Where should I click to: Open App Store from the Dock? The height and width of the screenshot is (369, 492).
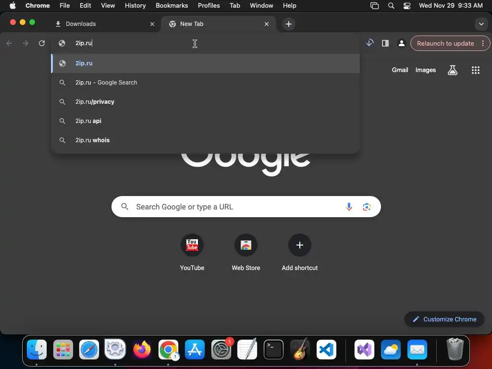[195, 349]
